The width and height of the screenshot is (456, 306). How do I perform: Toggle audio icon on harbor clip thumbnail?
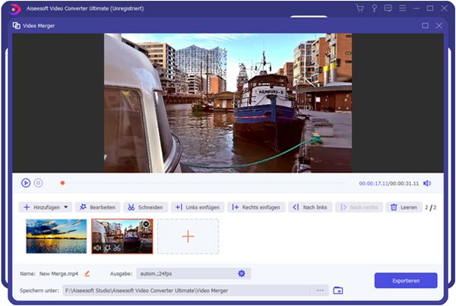[x=97, y=248]
